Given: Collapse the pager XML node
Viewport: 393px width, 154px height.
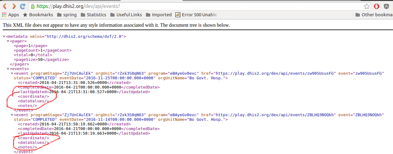Looking at the screenshot, I should [x=8, y=41].
